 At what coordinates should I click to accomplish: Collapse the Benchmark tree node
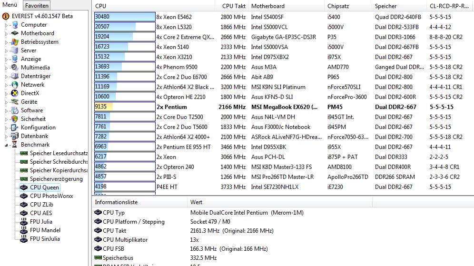pyautogui.click(x=6, y=146)
